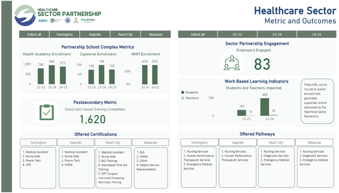Click 'Good Jobs Hawaii Training Completers' label
The height and width of the screenshot is (193, 339).
click(95, 109)
